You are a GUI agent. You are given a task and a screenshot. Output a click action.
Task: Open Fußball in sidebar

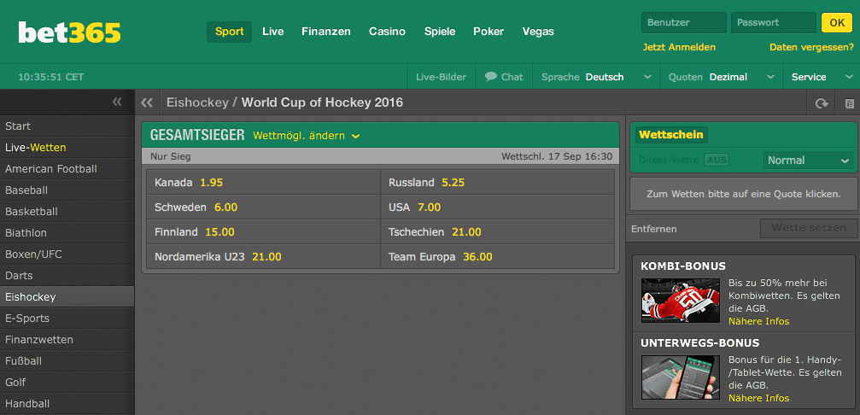[67, 361]
